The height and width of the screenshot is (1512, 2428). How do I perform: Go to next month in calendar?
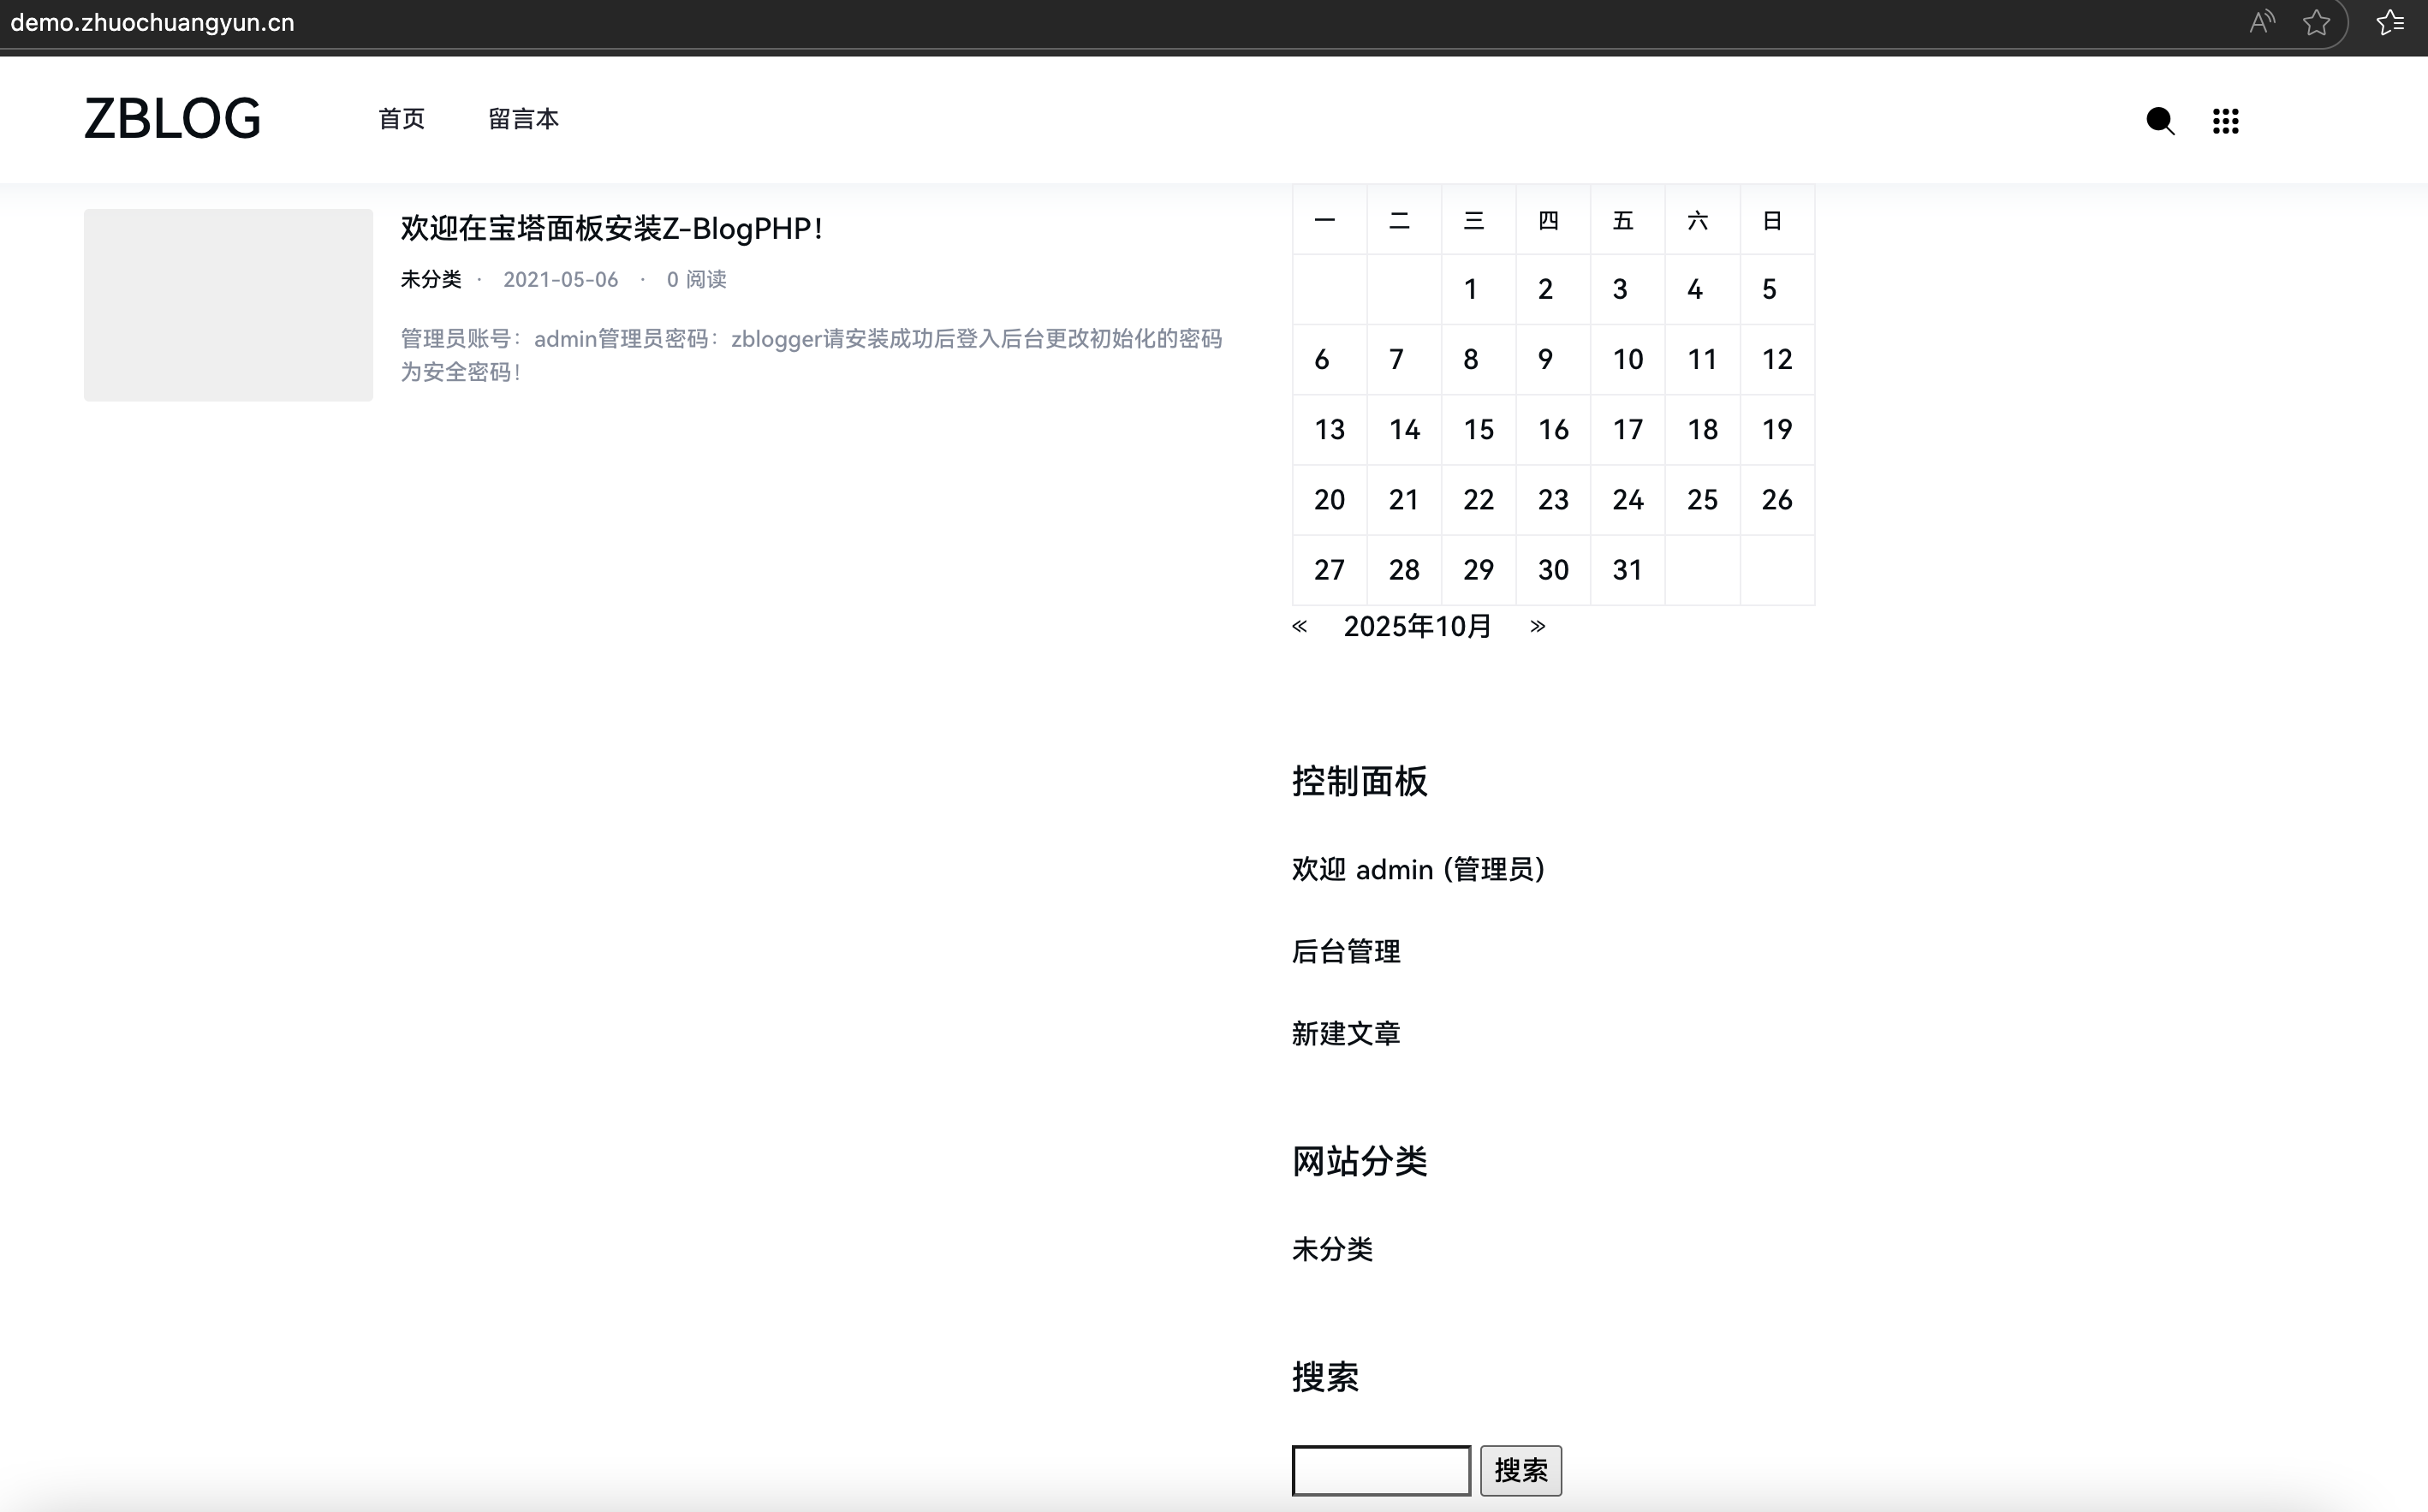pyautogui.click(x=1537, y=626)
